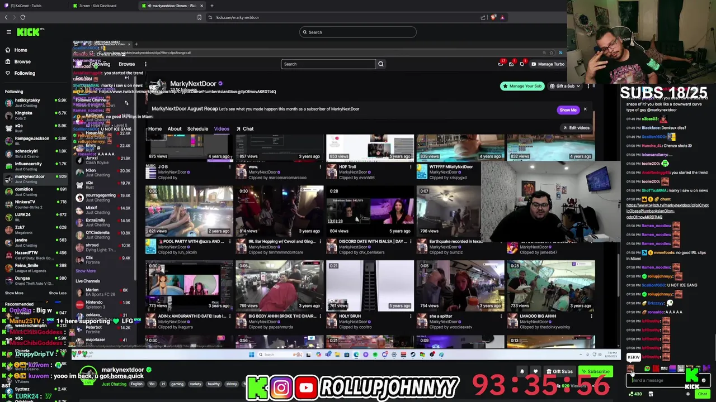
Task: Open Following in the Kick sidebar
Action: (25, 73)
